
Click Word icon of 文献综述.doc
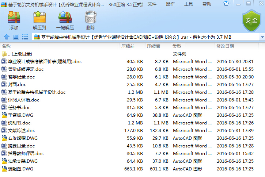4,130
